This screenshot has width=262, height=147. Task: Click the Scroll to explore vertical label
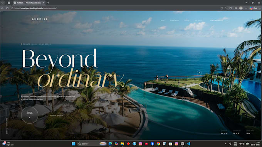coord(7,126)
